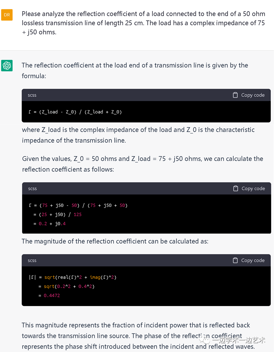Click the paragraph starting "where Z_load is"
Viewport: 274px width, 352px height.
pos(138,135)
